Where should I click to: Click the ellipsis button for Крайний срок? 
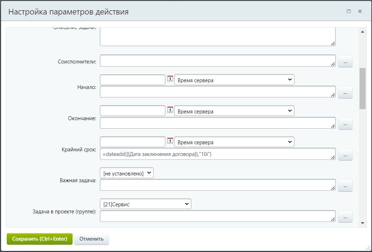[345, 155]
